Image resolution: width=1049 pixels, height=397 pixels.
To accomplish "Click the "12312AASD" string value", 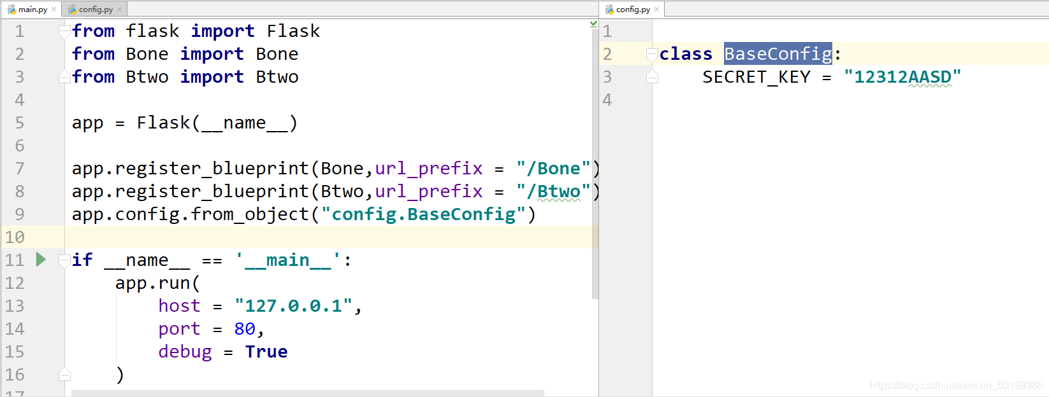I will point(902,77).
